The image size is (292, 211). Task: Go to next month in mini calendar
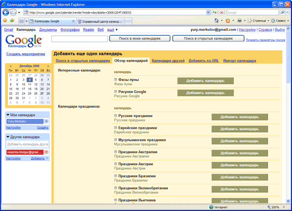(48, 66)
